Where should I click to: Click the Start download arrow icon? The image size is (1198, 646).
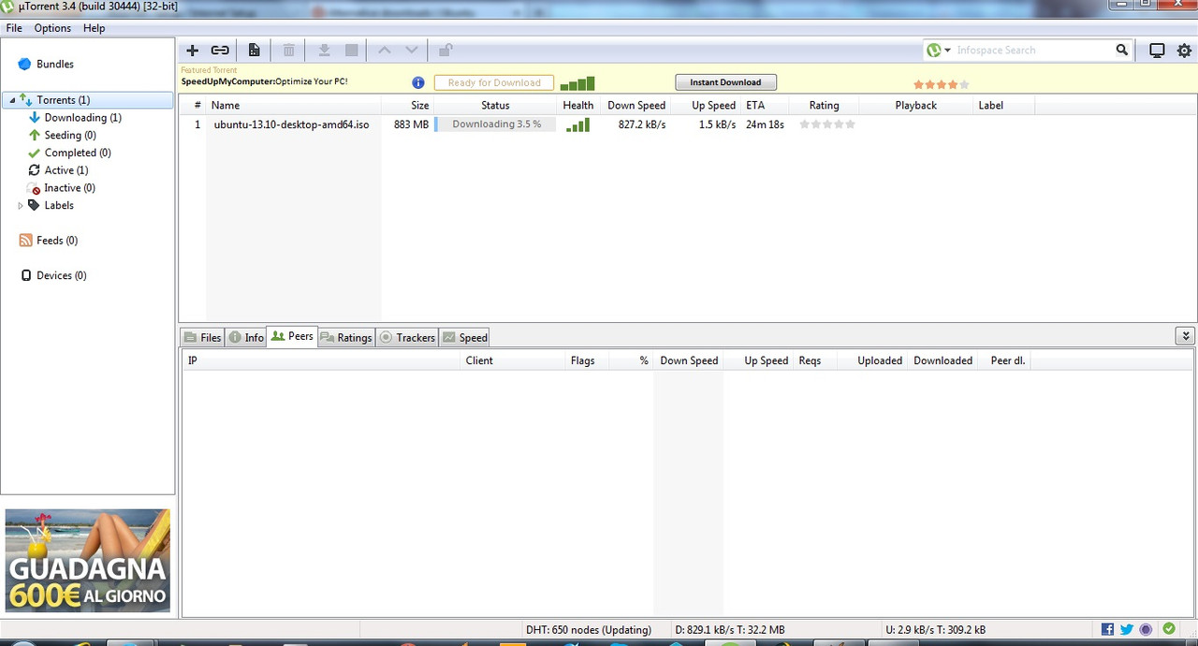coord(325,51)
